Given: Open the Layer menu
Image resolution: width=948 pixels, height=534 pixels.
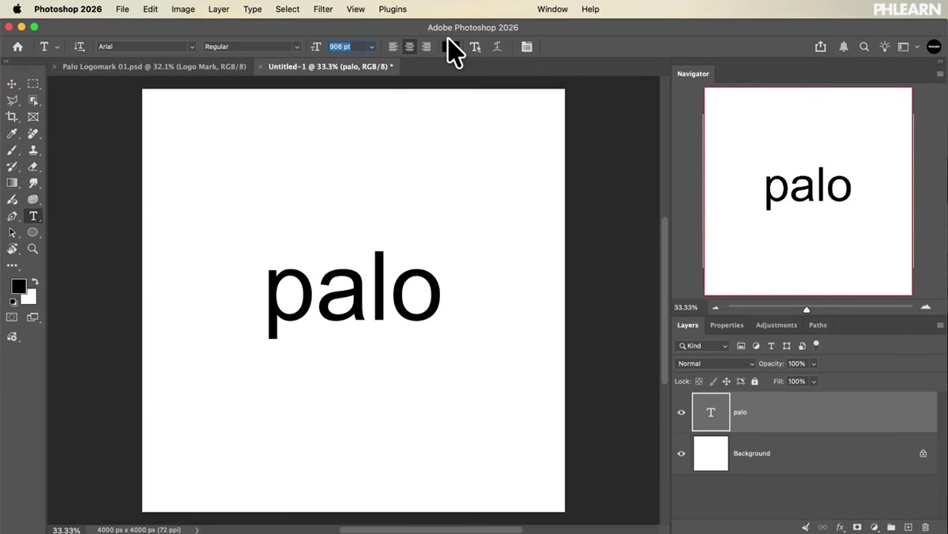Looking at the screenshot, I should (x=219, y=9).
